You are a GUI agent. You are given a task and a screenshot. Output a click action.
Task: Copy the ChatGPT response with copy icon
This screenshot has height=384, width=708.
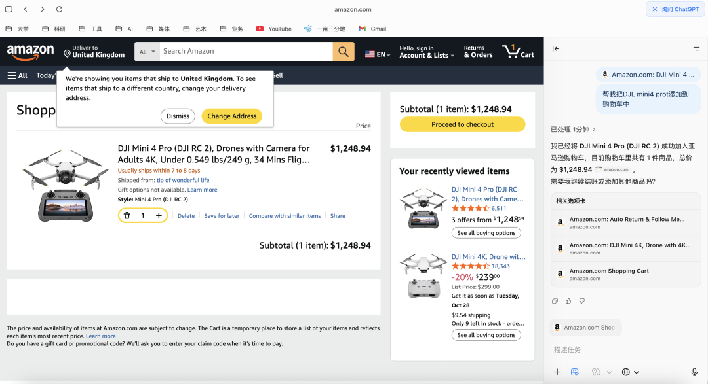click(x=555, y=301)
